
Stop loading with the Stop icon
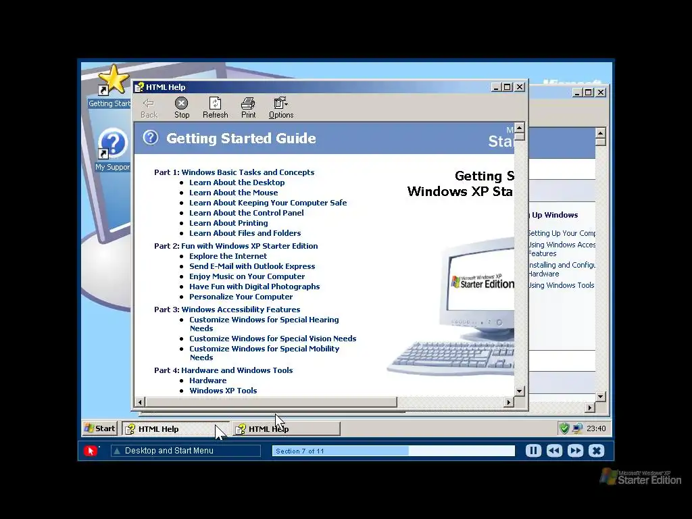[181, 108]
